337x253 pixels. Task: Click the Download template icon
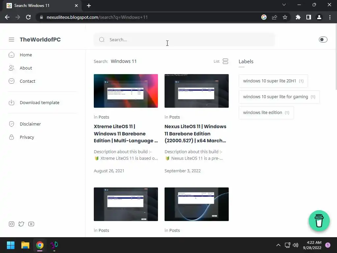click(12, 103)
